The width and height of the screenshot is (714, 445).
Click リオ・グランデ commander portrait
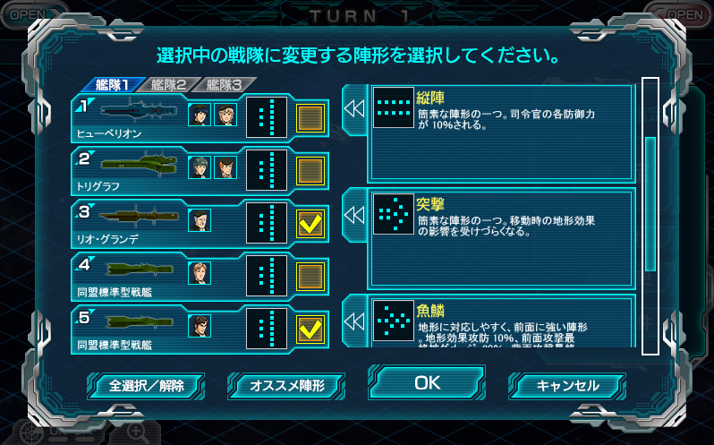pos(200,220)
